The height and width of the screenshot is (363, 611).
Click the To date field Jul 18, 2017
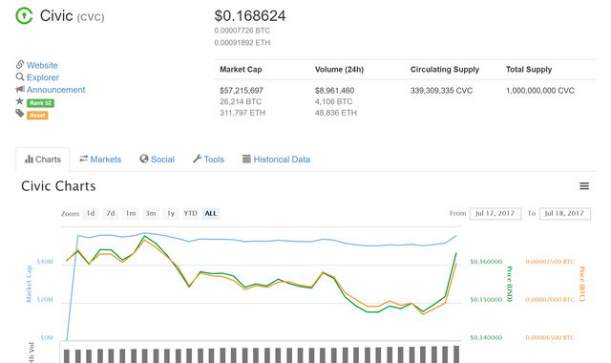click(x=565, y=214)
